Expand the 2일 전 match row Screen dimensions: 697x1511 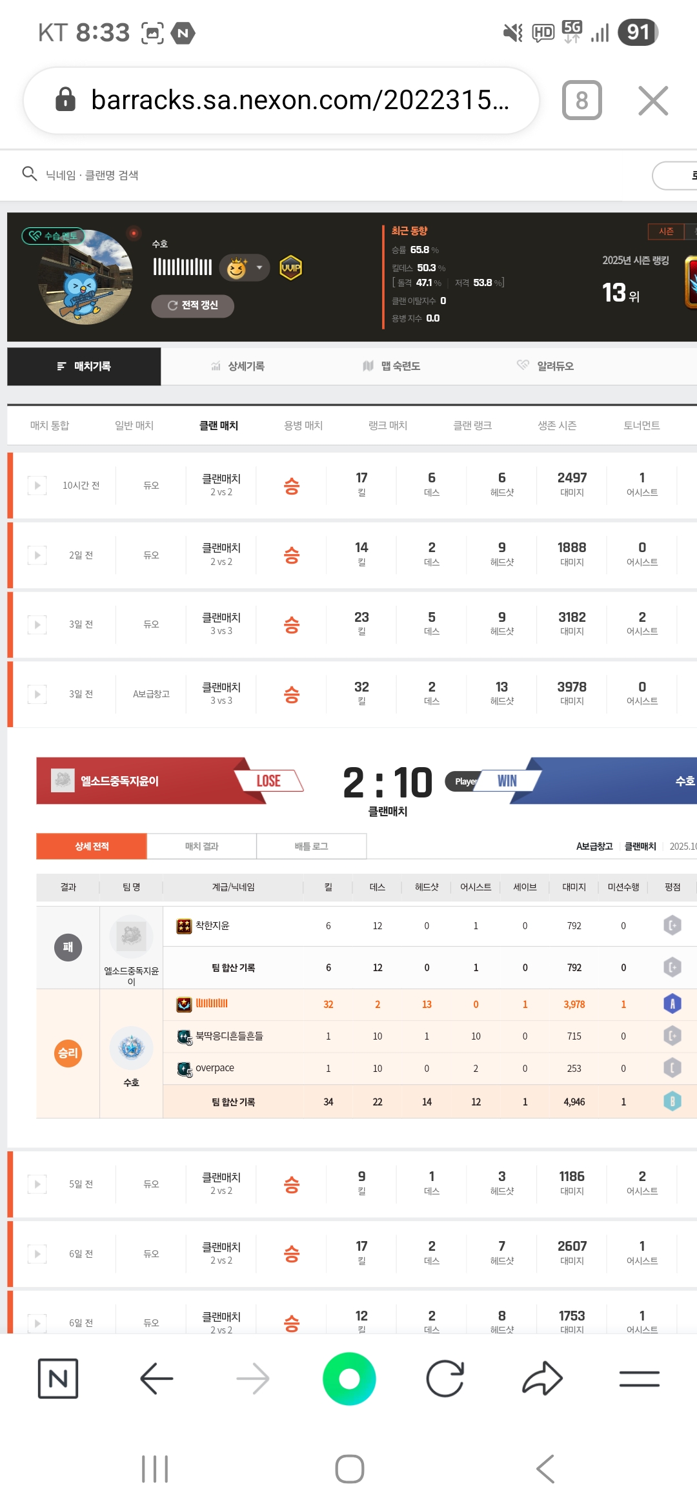(x=37, y=555)
